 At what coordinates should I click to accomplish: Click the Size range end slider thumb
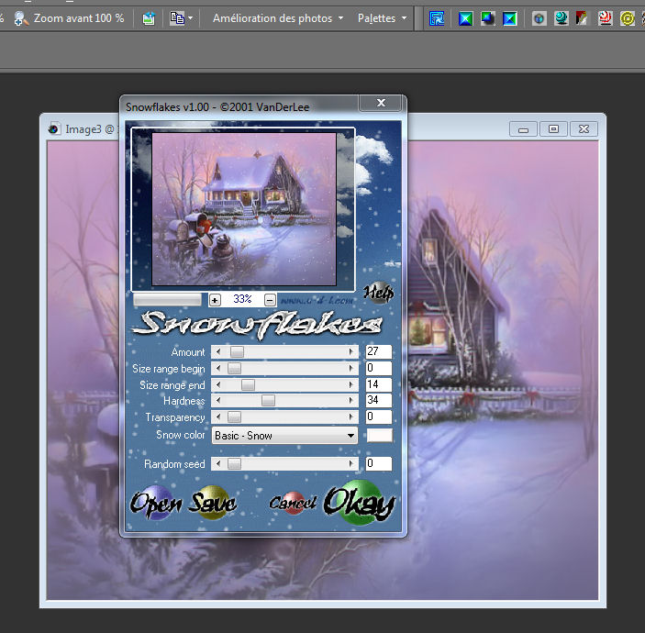[x=248, y=384]
